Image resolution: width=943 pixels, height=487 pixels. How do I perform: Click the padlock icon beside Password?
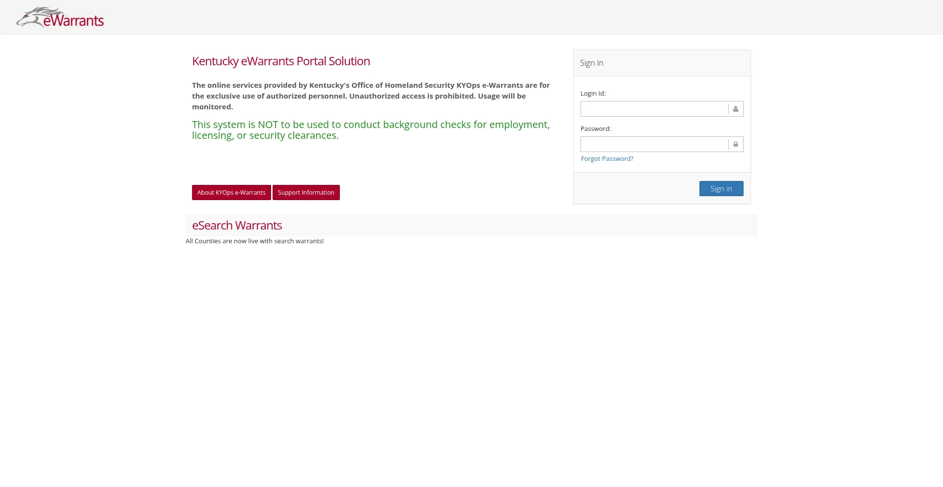tap(735, 144)
